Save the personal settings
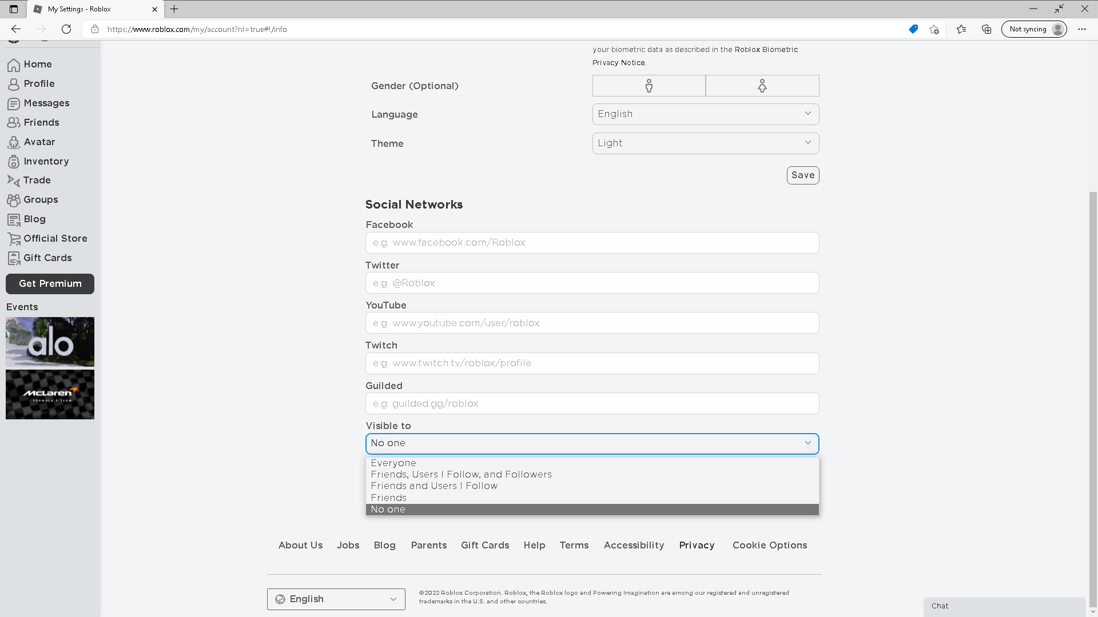This screenshot has width=1098, height=617. click(803, 175)
